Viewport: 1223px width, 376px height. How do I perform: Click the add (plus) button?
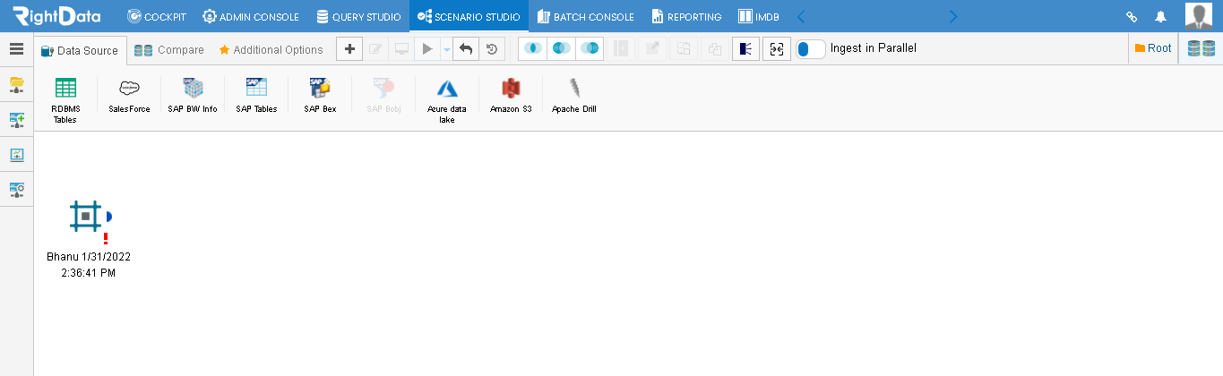click(349, 49)
